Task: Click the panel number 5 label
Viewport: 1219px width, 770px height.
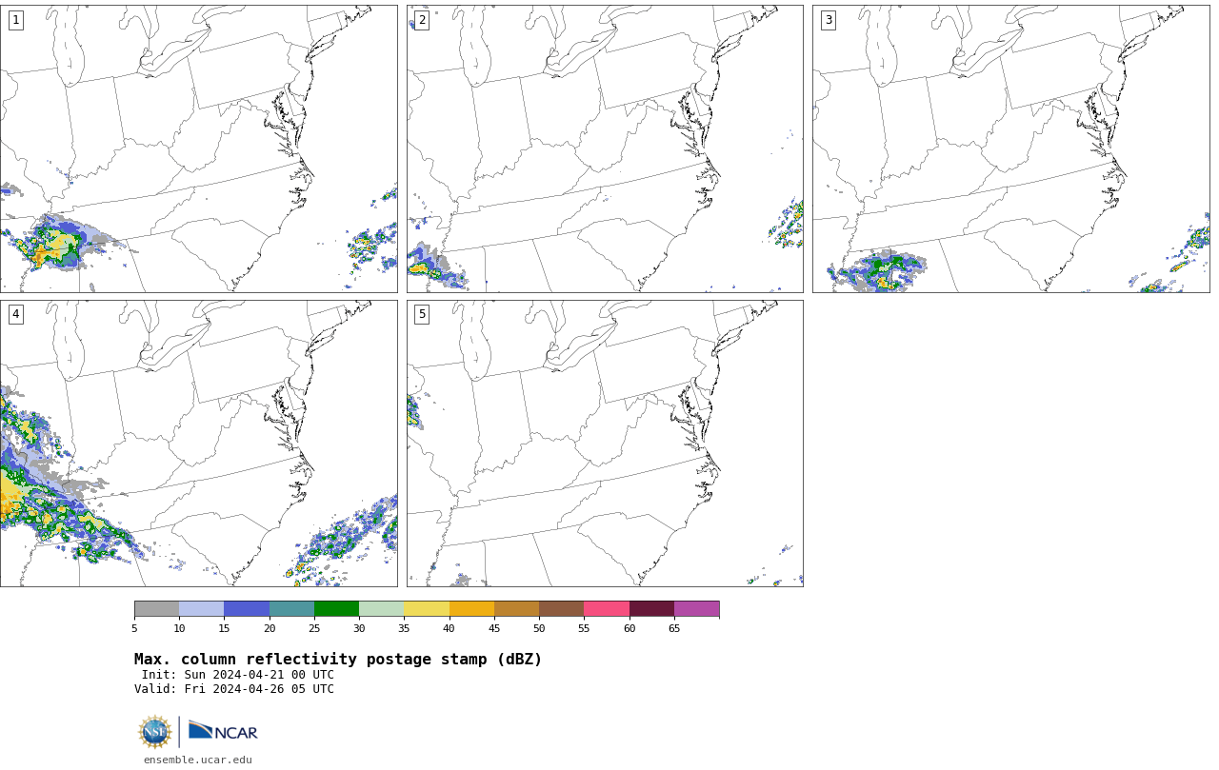Action: 422,314
